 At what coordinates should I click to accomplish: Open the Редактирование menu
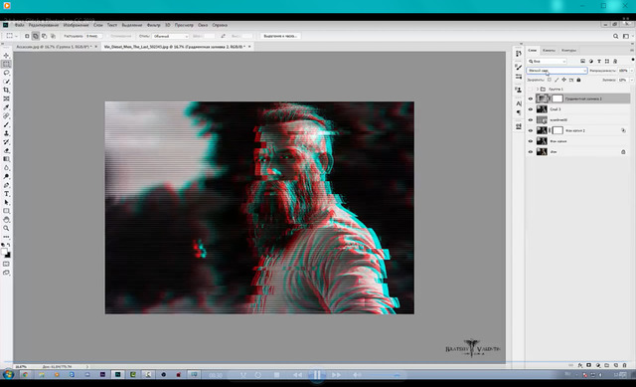point(44,25)
